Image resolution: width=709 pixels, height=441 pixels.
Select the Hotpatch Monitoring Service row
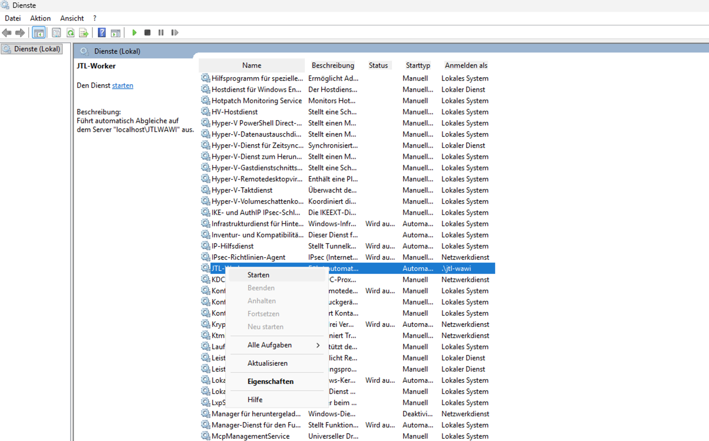coord(256,101)
